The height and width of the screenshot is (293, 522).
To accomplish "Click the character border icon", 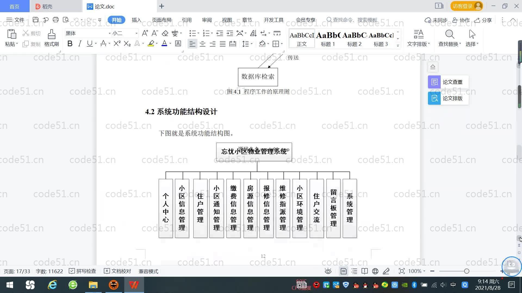I will pos(178,43).
